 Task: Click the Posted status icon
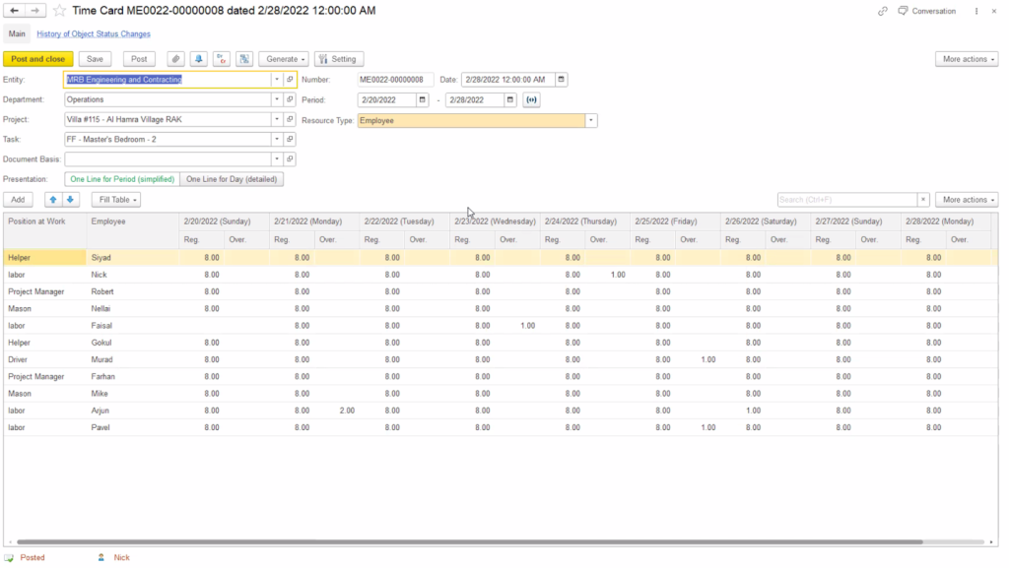[x=9, y=558]
